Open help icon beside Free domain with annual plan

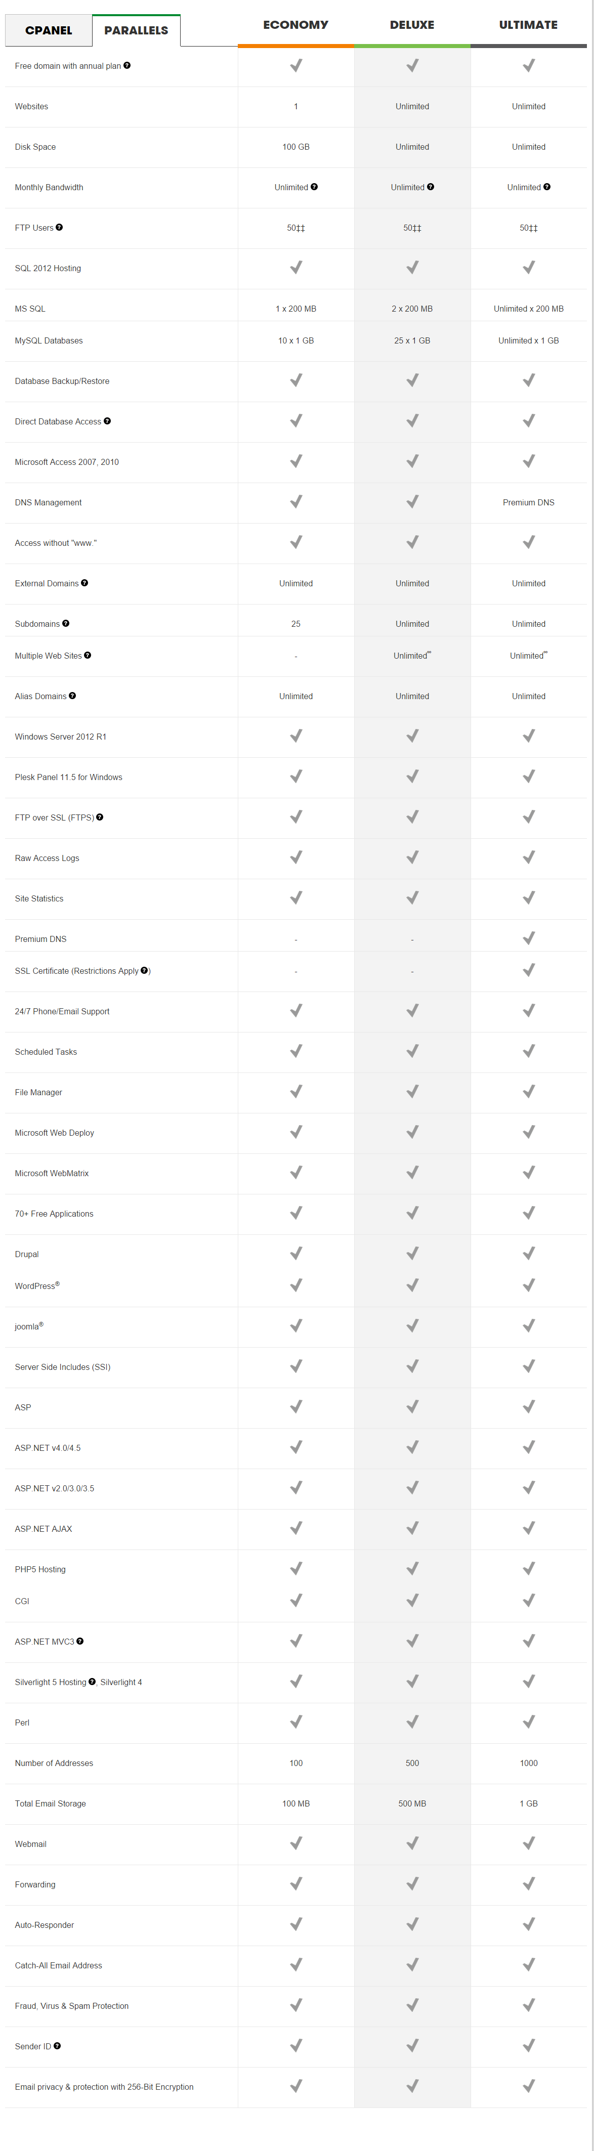127,65
